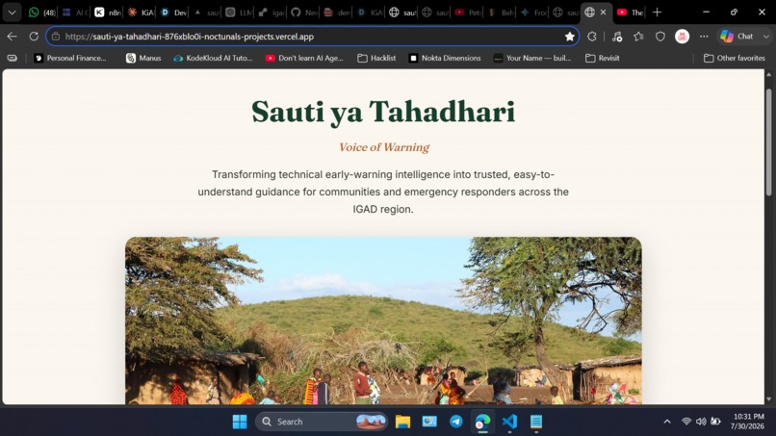The height and width of the screenshot is (436, 776).
Task: Minimize the browser window
Action: 707,13
